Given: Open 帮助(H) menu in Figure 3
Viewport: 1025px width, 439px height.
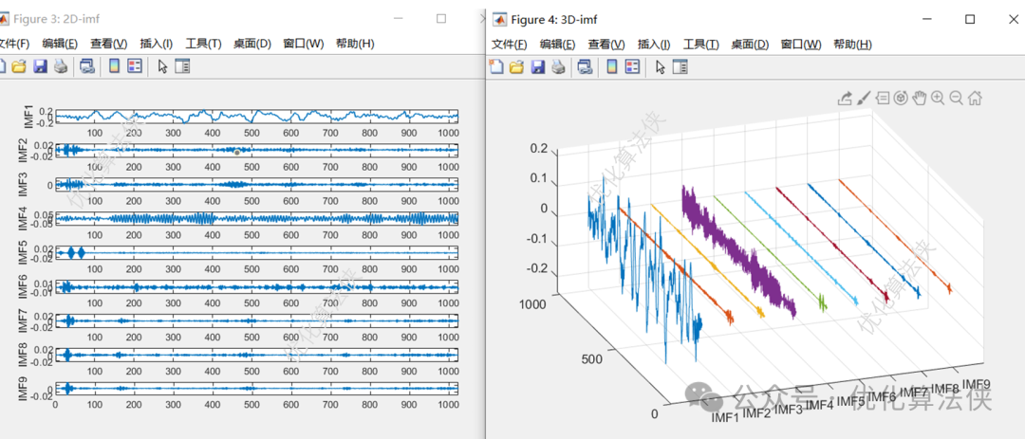Looking at the screenshot, I should (x=355, y=44).
